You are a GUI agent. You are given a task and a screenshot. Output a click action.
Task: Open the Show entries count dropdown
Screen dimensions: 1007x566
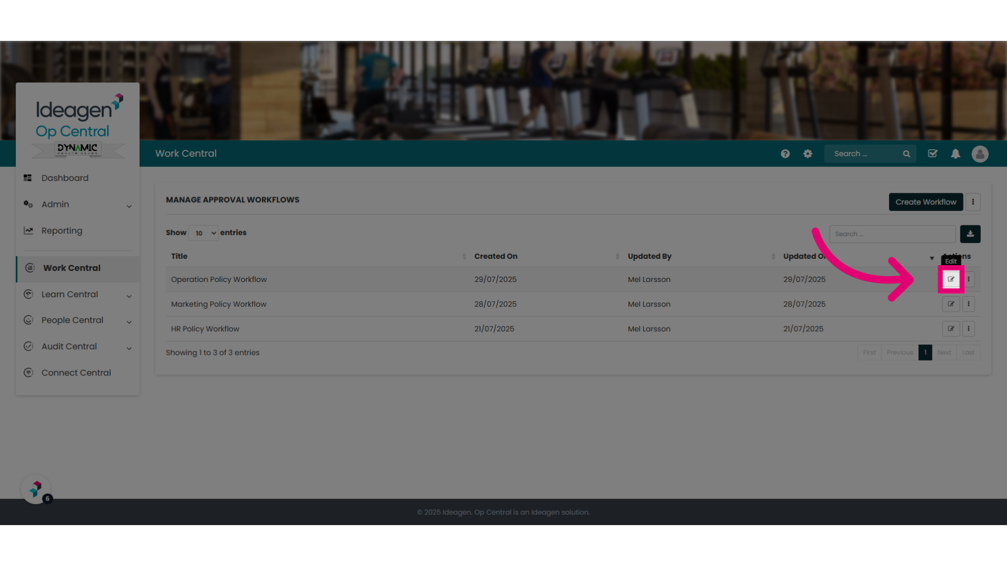pyautogui.click(x=203, y=233)
